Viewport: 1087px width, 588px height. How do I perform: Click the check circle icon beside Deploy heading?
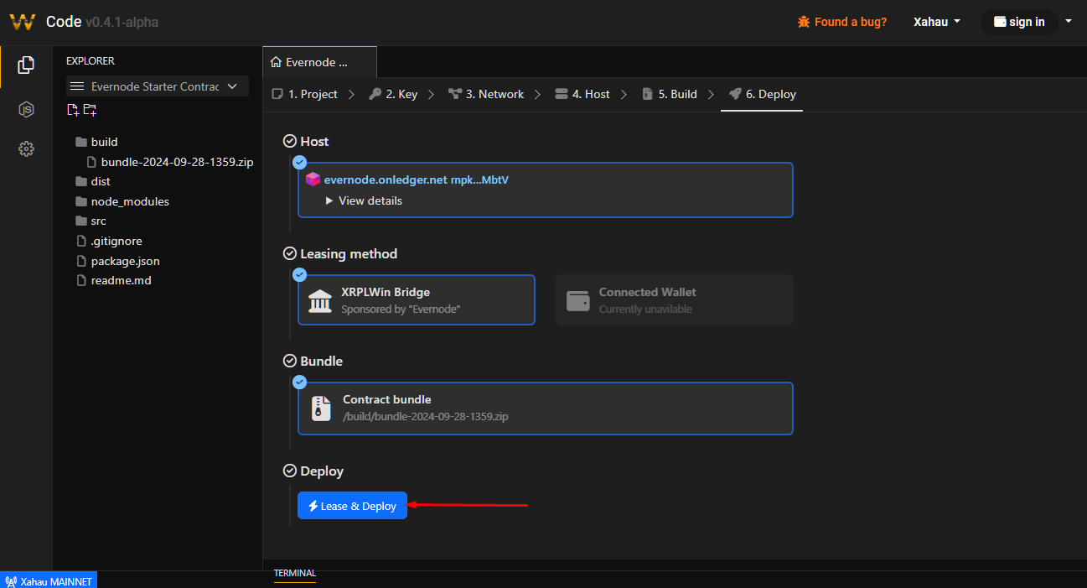point(290,471)
